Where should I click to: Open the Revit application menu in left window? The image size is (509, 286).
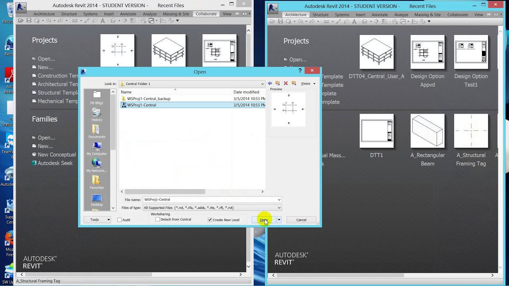(x=21, y=7)
